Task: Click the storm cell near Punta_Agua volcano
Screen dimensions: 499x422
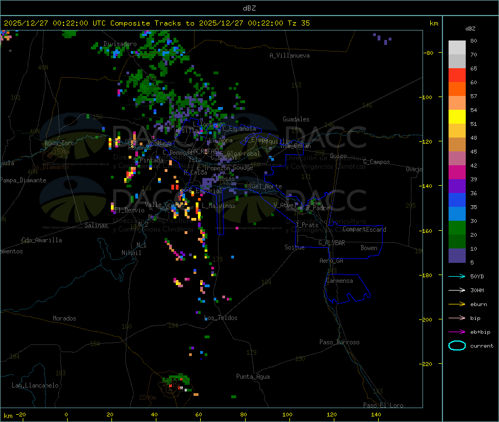Action: tap(178, 383)
